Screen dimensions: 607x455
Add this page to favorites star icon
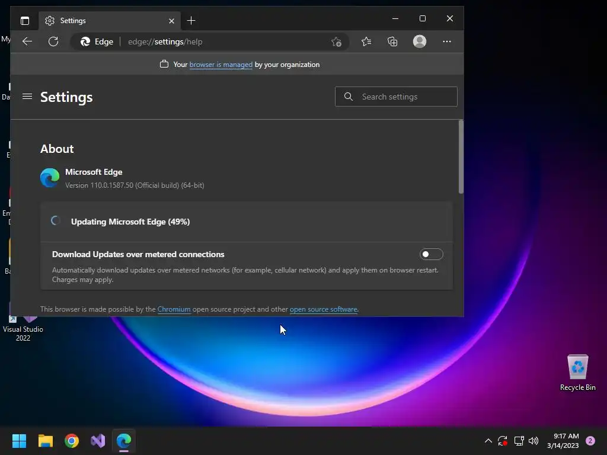click(x=336, y=41)
